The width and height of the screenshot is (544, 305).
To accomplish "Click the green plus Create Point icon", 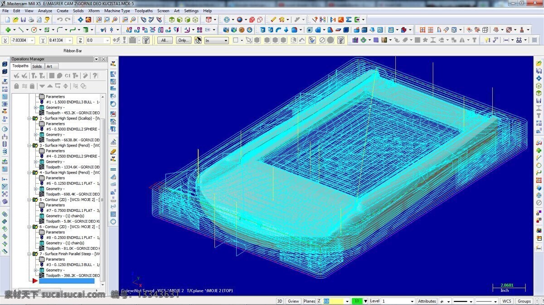I will pos(8,30).
